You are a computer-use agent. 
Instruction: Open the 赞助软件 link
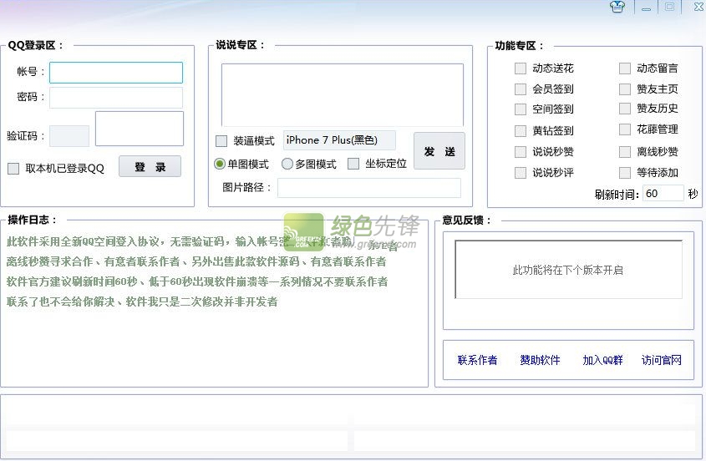tap(540, 360)
